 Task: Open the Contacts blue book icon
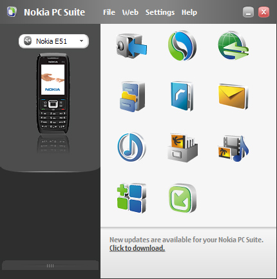click(182, 96)
